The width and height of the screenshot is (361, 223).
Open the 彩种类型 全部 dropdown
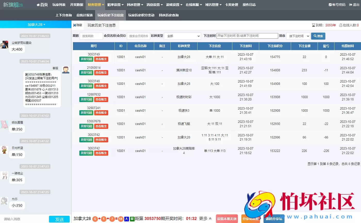click(182, 36)
